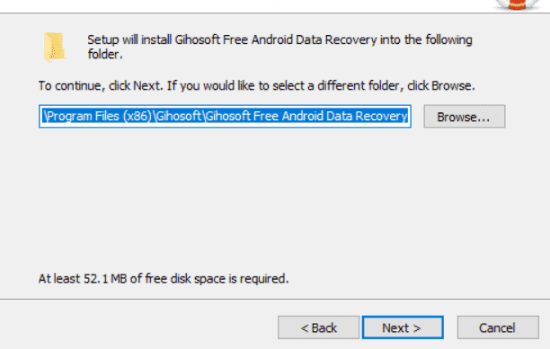The height and width of the screenshot is (349, 550).
Task: Click the word "folder." under the description
Action: pyautogui.click(x=105, y=54)
